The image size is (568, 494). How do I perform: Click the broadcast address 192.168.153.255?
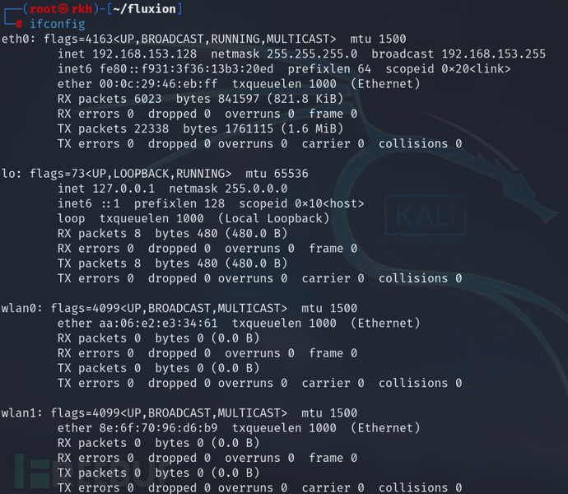(493, 54)
